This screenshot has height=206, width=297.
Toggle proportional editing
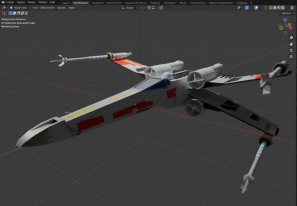[x=161, y=8]
